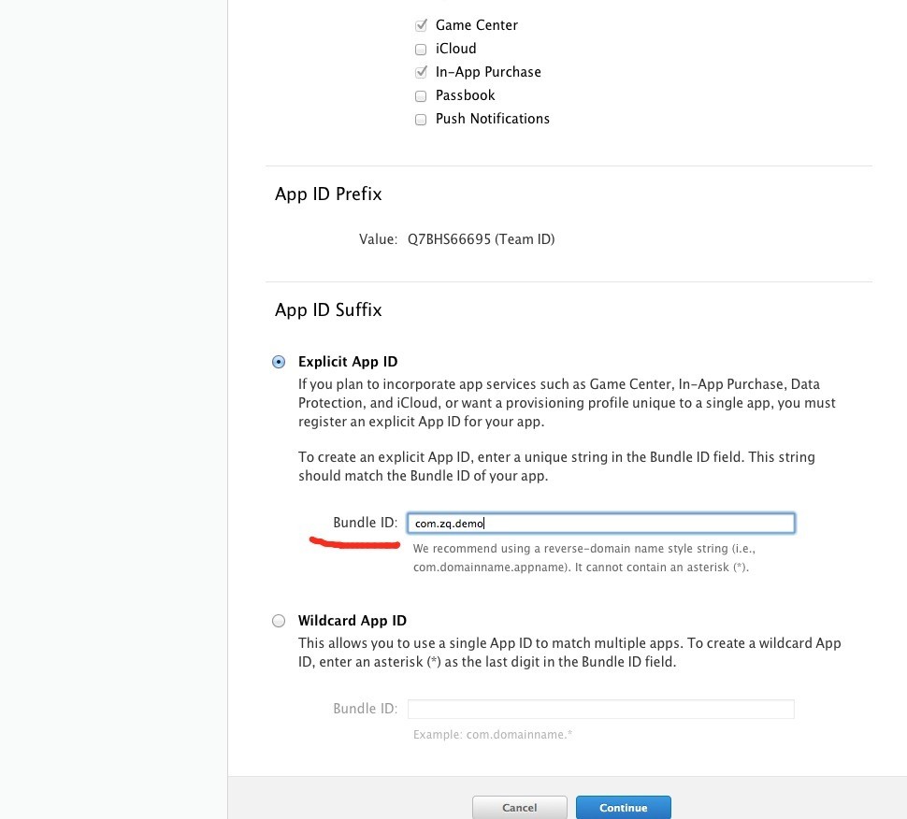Select the Wildcard App ID radio button

pos(279,621)
